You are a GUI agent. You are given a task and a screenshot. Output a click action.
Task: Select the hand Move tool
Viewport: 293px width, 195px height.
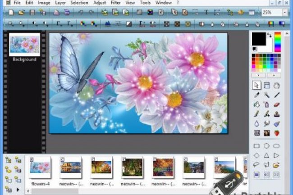pyautogui.click(x=276, y=85)
